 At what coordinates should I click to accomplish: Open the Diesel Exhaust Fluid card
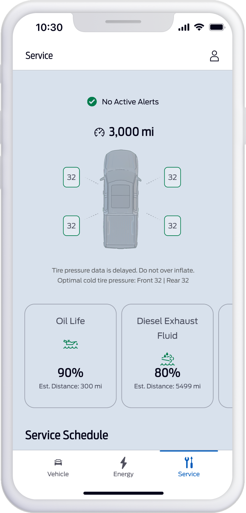click(167, 356)
